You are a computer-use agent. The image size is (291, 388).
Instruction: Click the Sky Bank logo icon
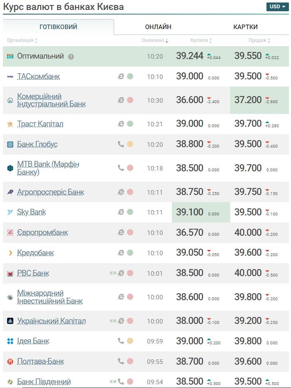pyautogui.click(x=10, y=213)
